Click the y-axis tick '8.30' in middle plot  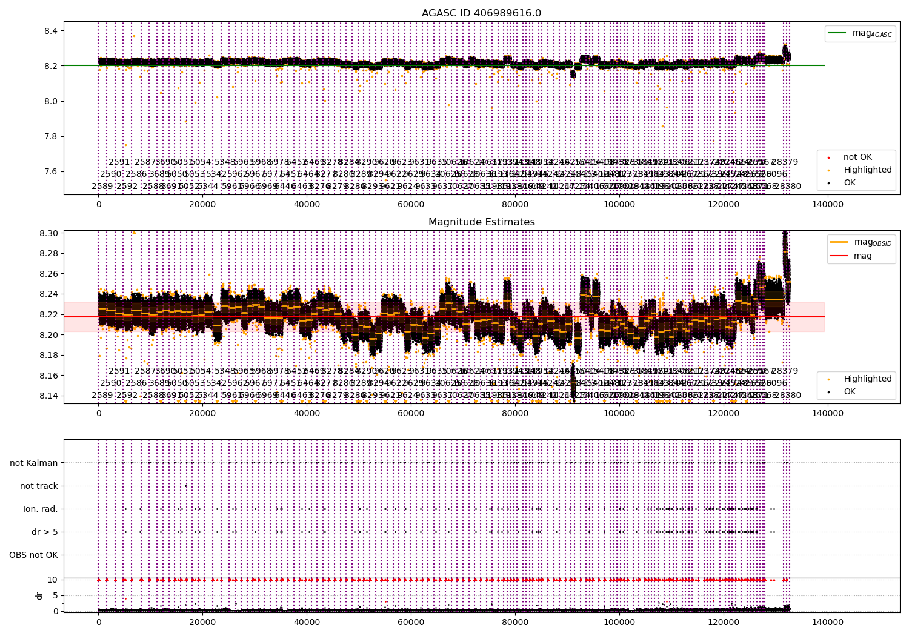pyautogui.click(x=48, y=233)
